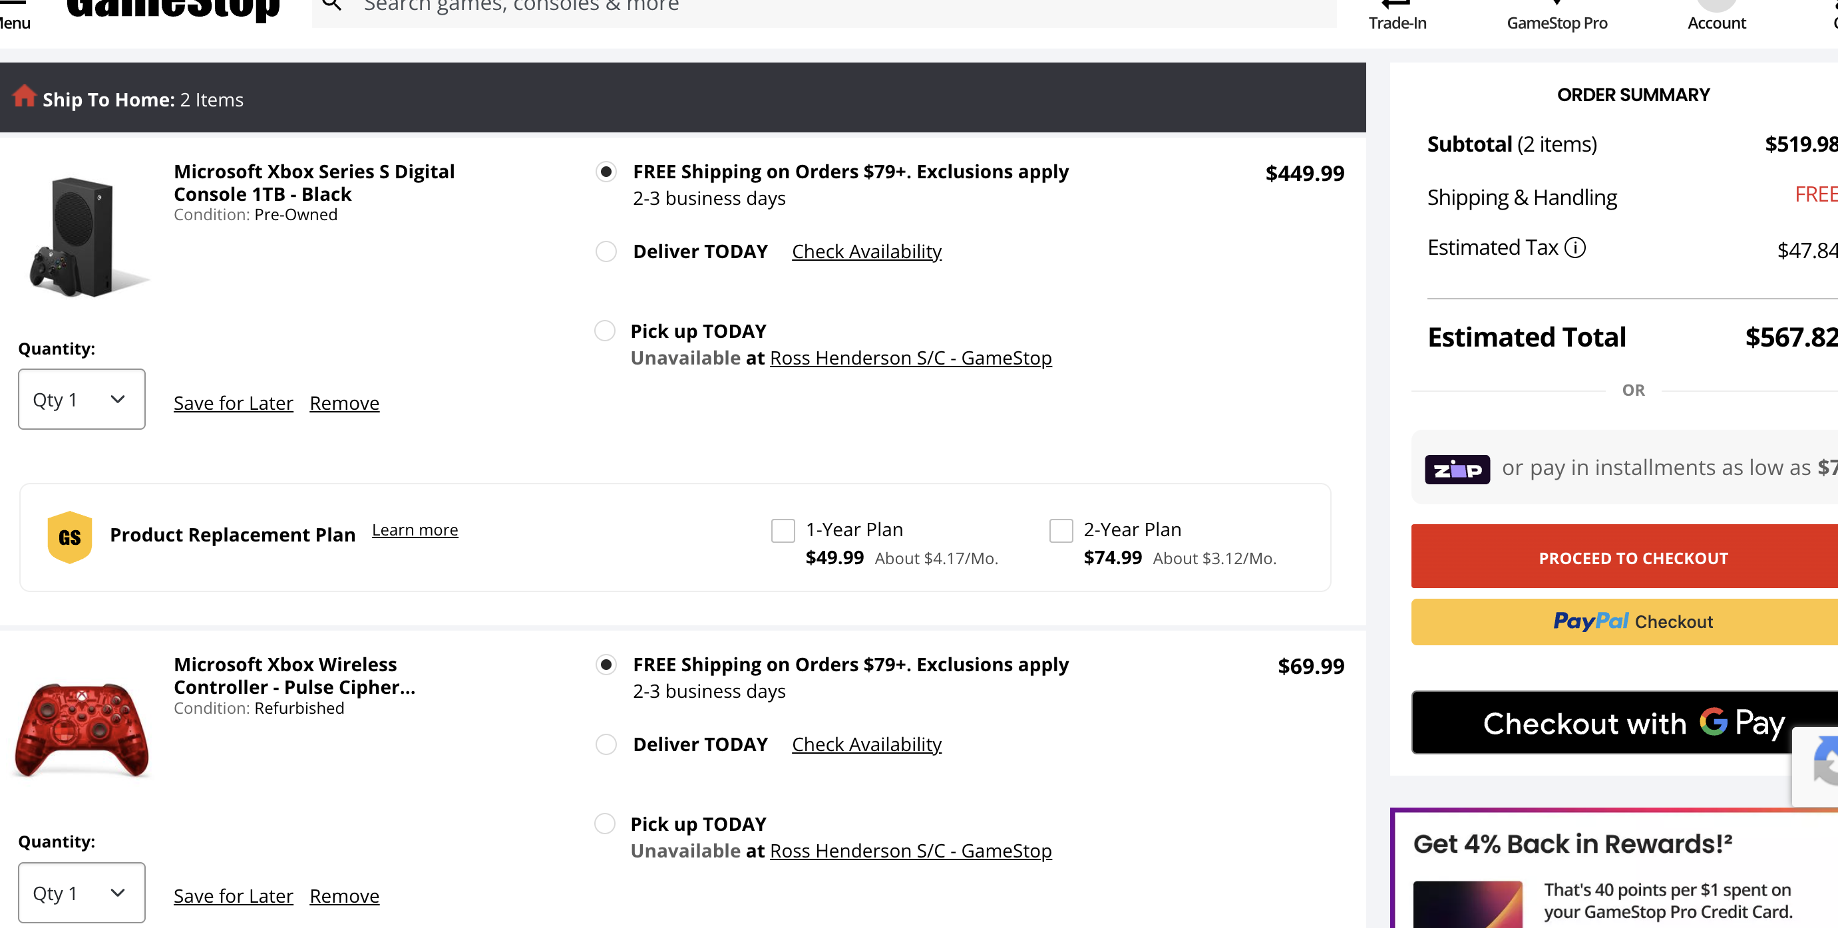Click the Zip installments logo

pos(1457,468)
